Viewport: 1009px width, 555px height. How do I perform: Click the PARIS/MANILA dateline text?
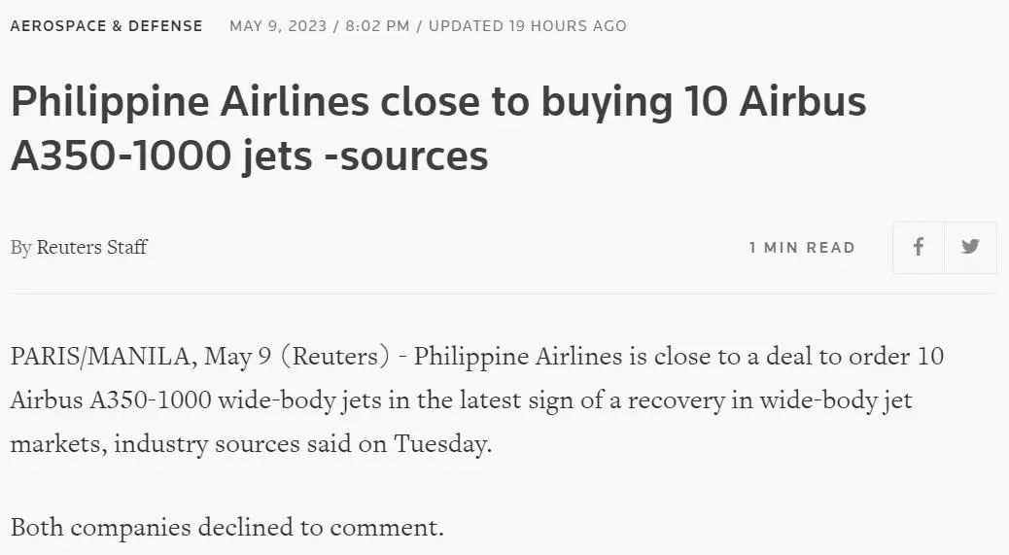click(x=104, y=357)
